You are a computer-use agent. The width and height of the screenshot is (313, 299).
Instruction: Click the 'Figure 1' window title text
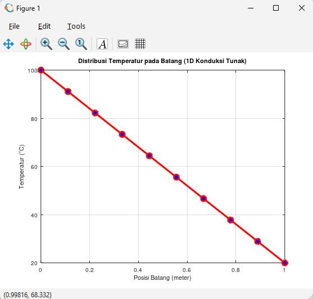28,8
